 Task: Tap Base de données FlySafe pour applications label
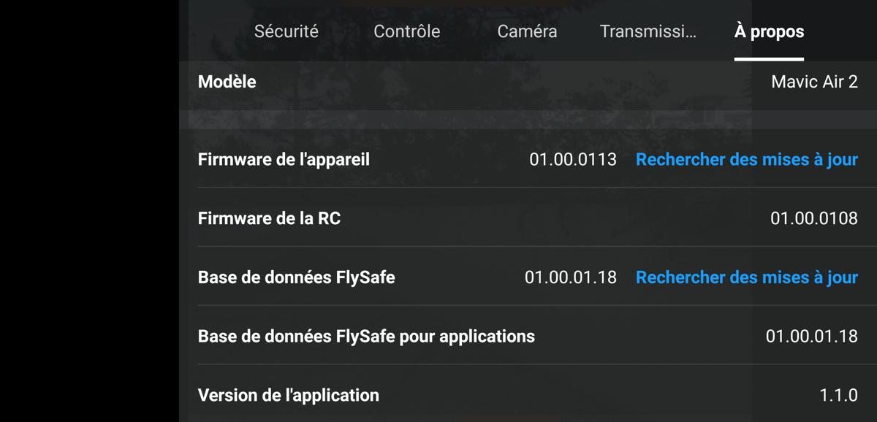click(x=366, y=337)
